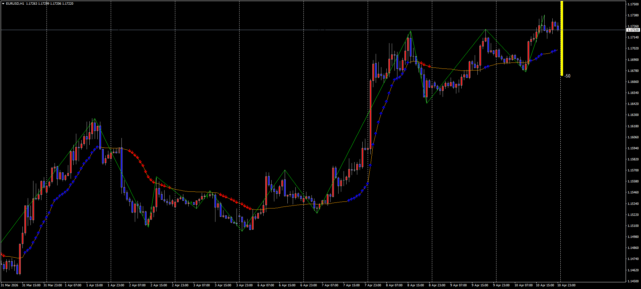The width and height of the screenshot is (641, 289).
Task: Click the 1.16060 price scale label
Action: (x=633, y=137)
